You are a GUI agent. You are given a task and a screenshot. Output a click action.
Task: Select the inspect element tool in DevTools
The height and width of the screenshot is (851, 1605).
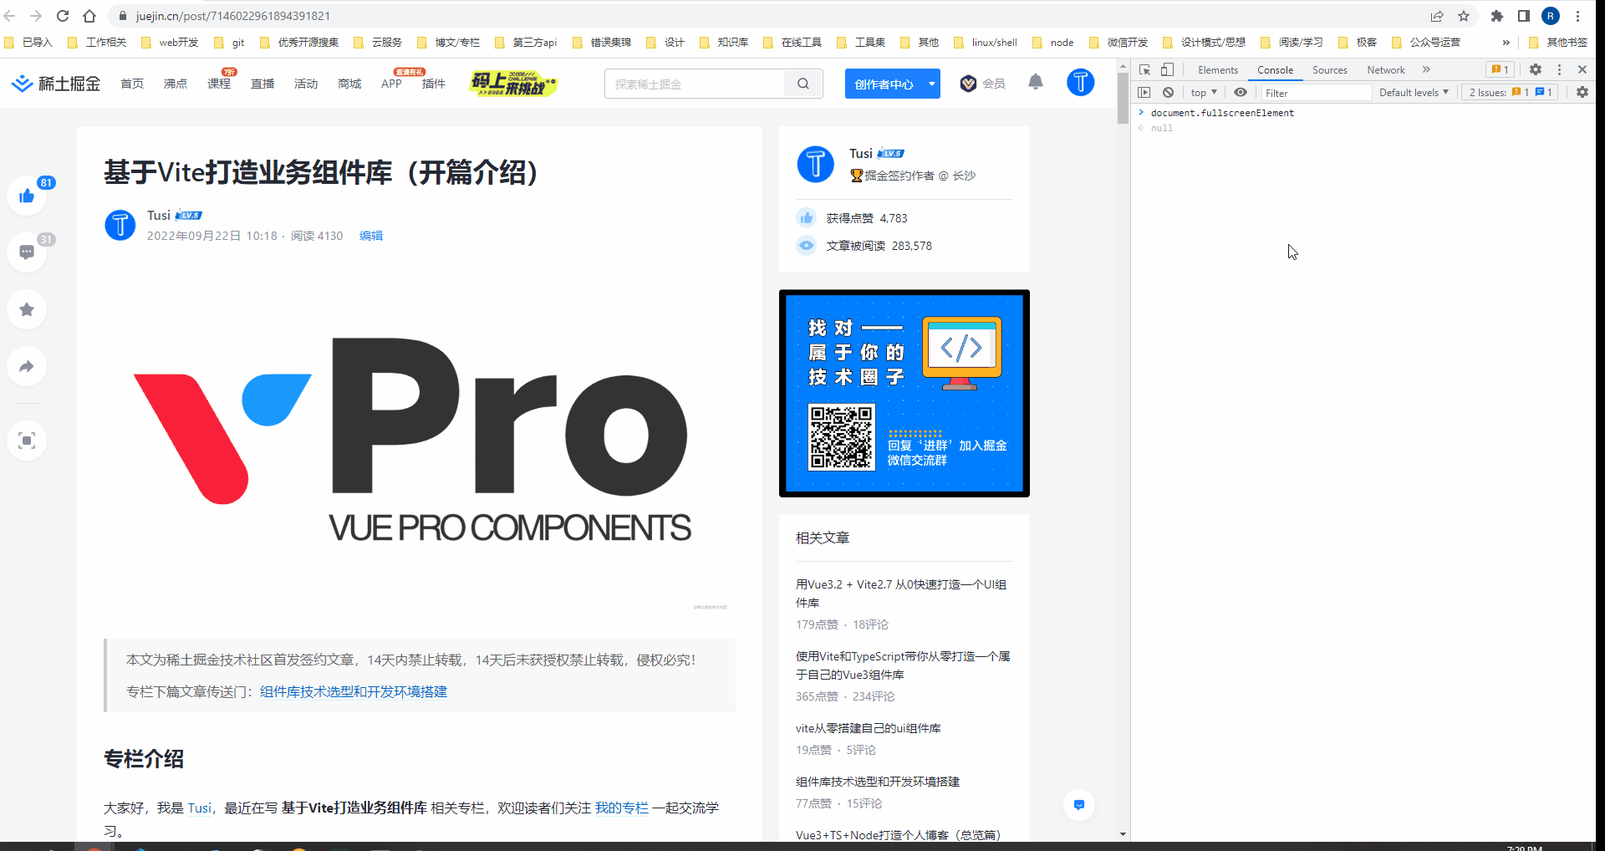pyautogui.click(x=1144, y=69)
